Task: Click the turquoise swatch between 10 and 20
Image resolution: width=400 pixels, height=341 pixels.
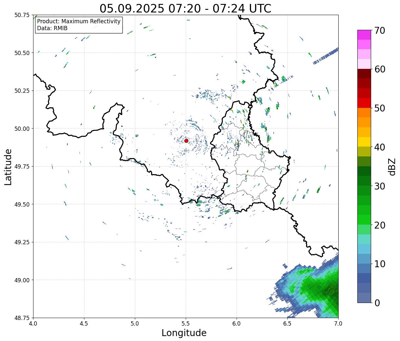Action: pyautogui.click(x=364, y=239)
